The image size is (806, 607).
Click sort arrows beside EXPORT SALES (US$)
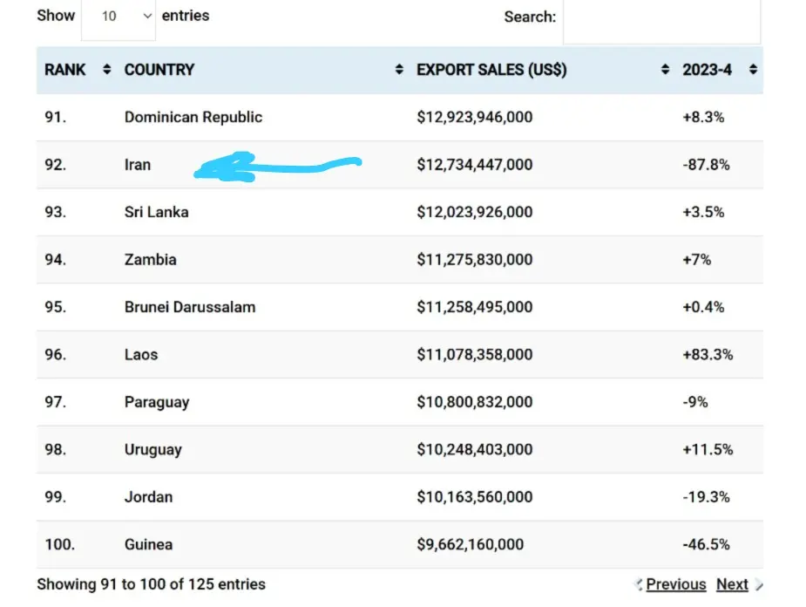tap(665, 70)
